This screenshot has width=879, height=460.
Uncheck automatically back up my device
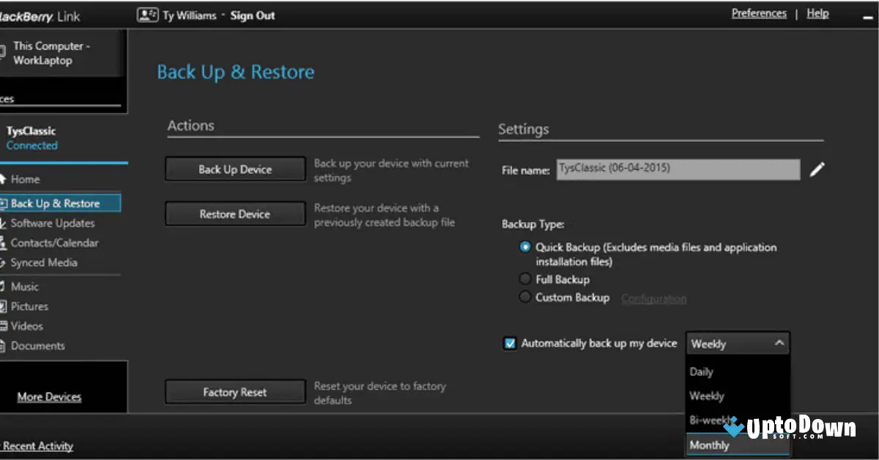(509, 343)
